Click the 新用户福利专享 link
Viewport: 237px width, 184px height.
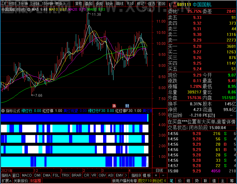click(x=125, y=181)
